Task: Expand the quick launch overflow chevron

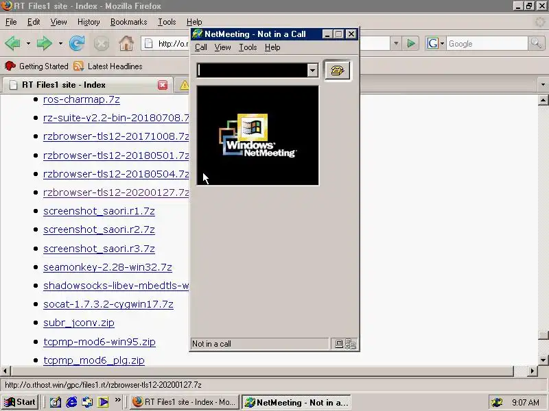Action: click(x=117, y=399)
